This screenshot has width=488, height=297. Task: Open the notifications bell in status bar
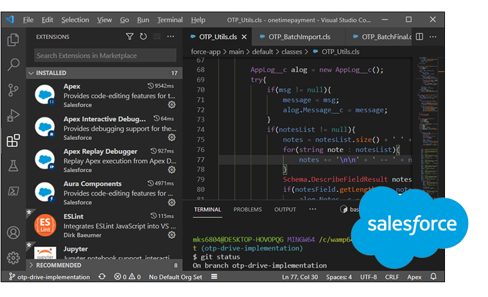point(433,276)
